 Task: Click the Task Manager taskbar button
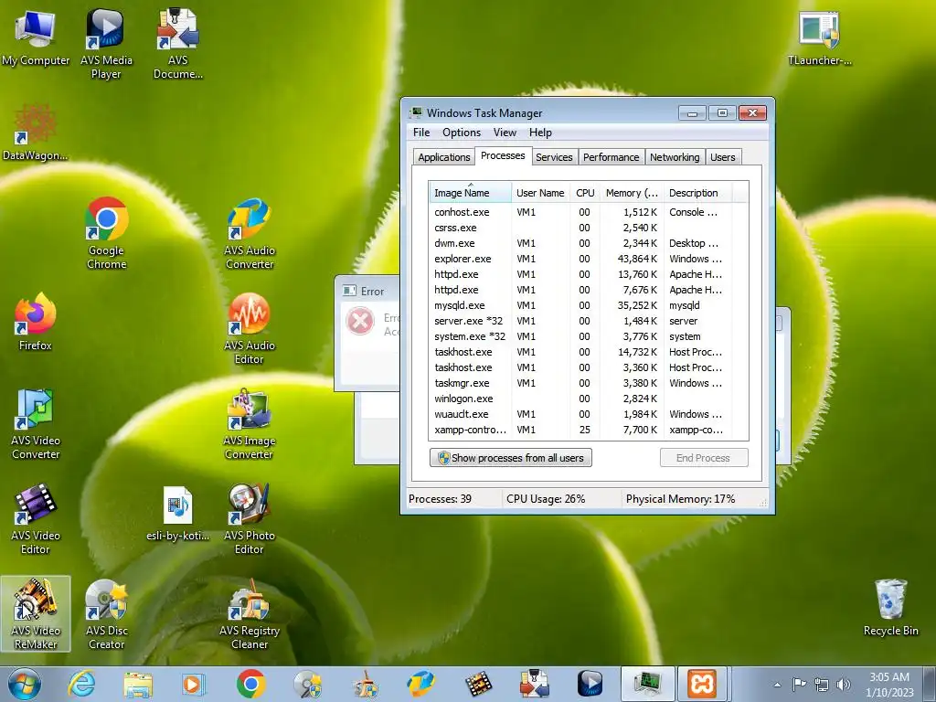tap(648, 684)
